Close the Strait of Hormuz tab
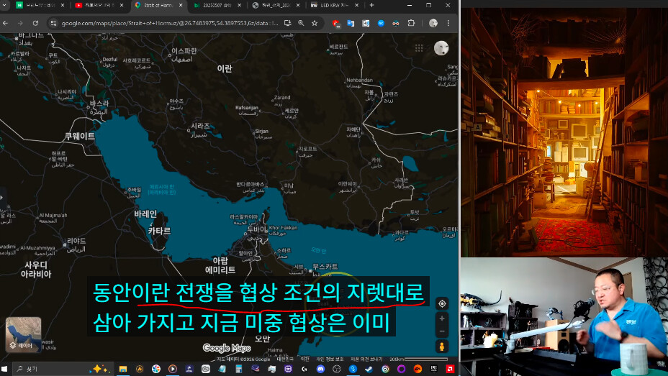 [x=181, y=5]
